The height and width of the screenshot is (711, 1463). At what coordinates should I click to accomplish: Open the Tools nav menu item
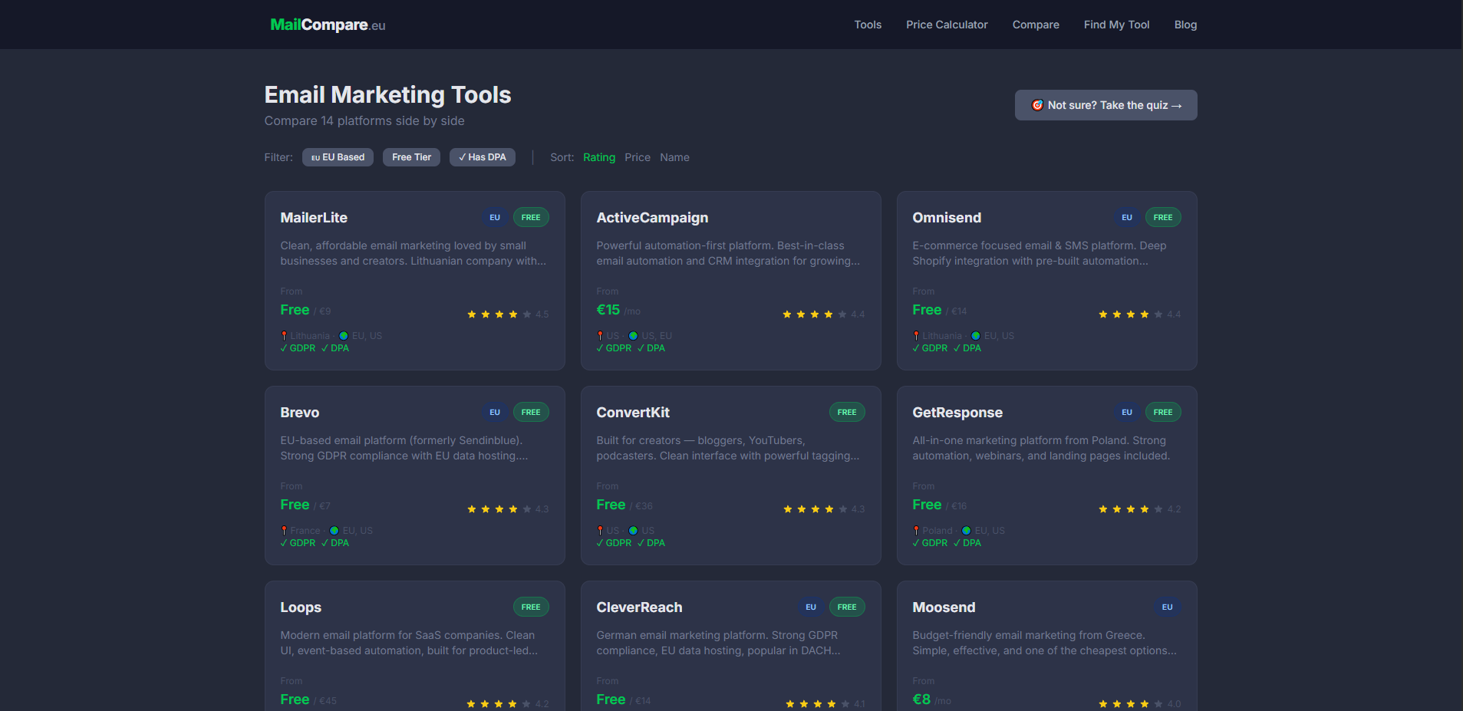868,25
